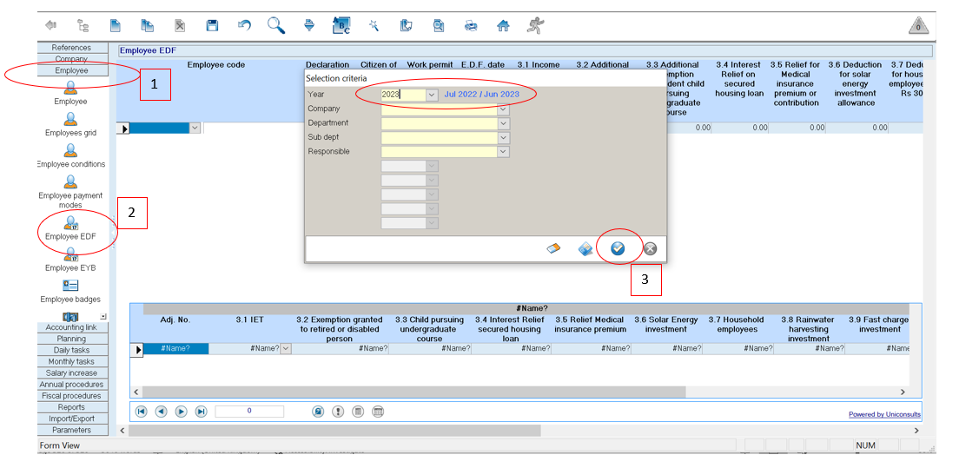Screen dimensions: 959x468
Task: Open Employees grid in the sidebar
Action: click(70, 126)
